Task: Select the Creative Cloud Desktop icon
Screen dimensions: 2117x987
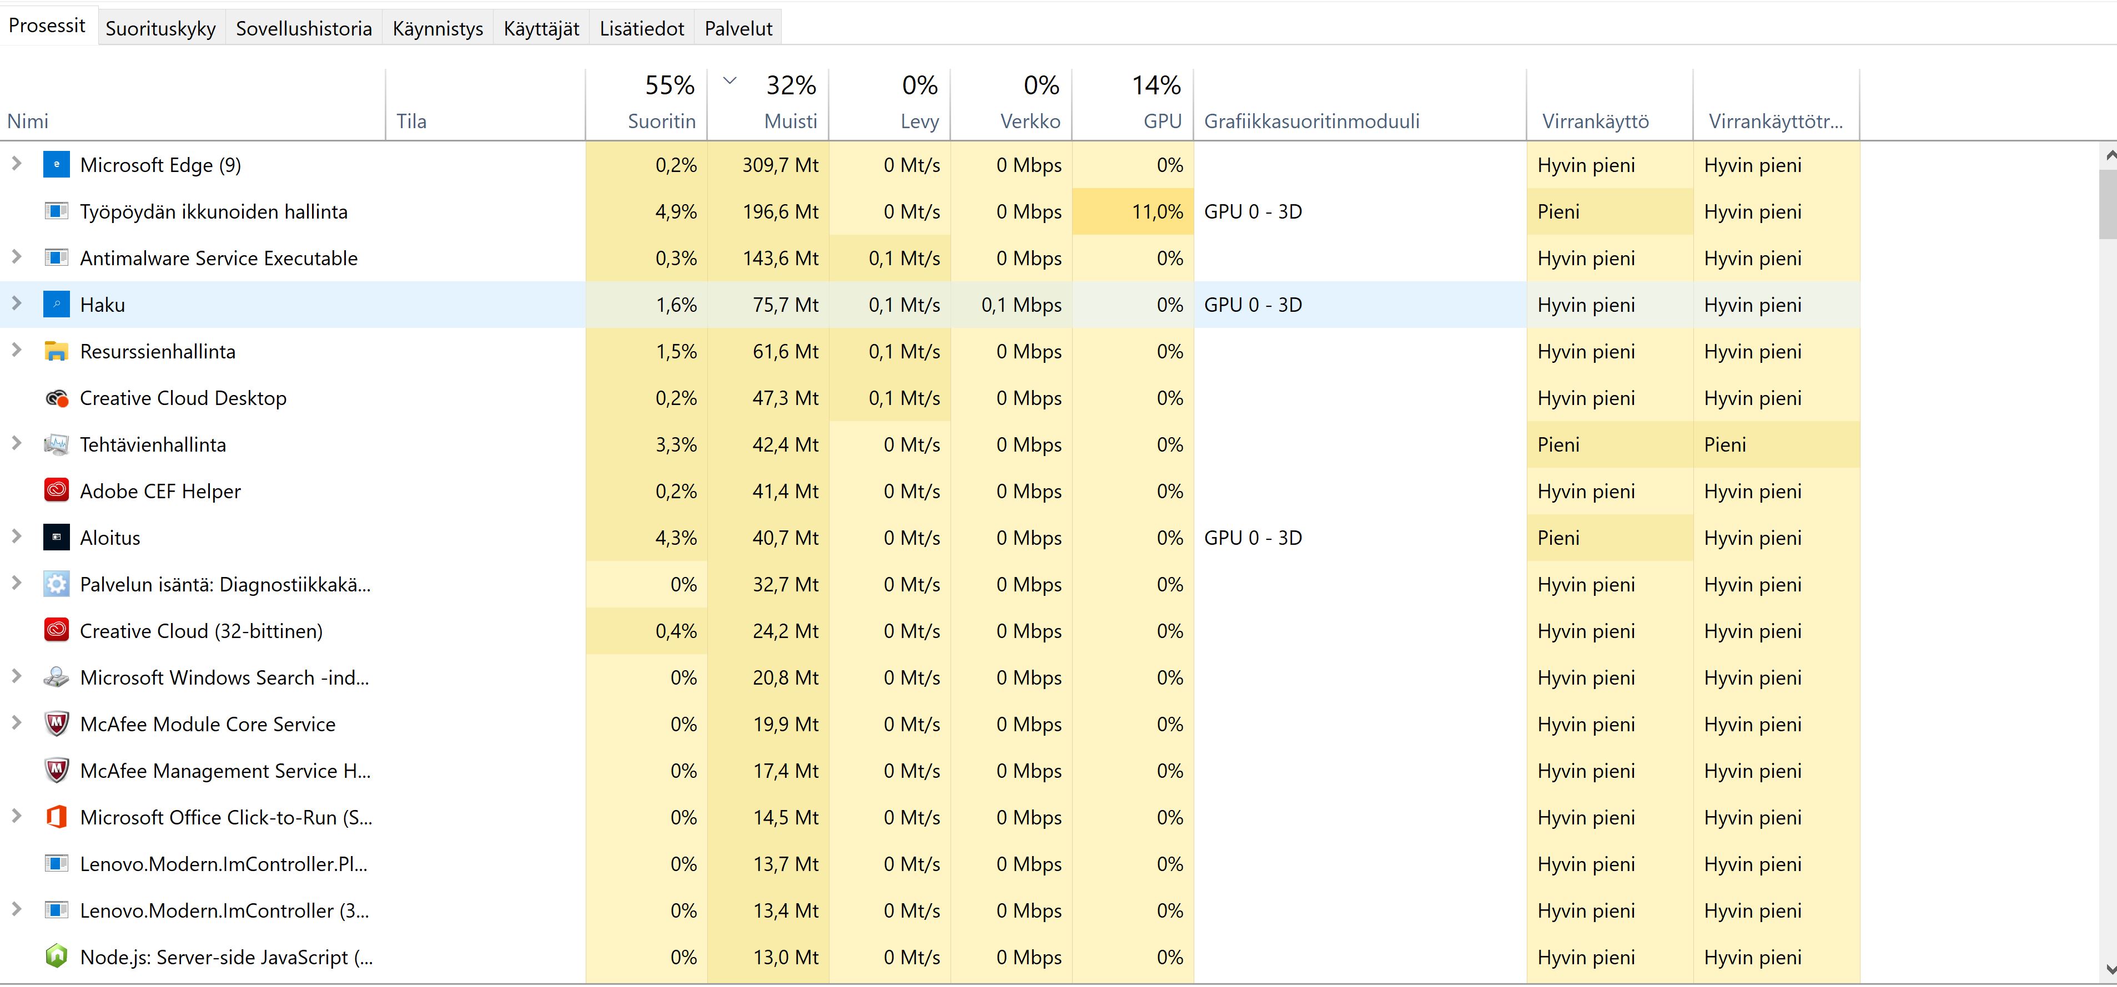Action: coord(56,398)
